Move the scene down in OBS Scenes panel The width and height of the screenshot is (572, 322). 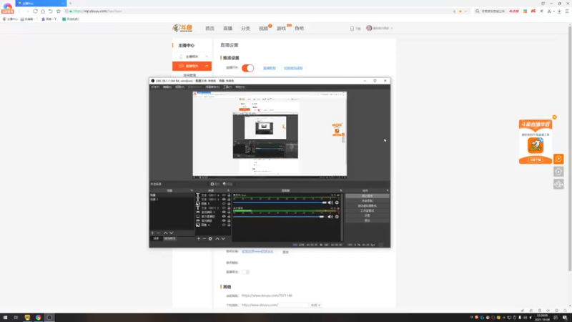tap(171, 233)
